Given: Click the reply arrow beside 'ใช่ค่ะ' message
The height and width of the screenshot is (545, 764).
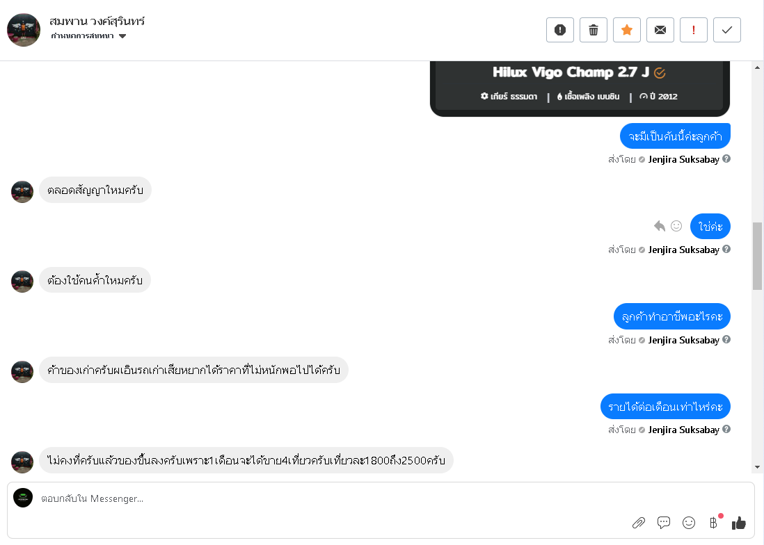Looking at the screenshot, I should pos(660,226).
